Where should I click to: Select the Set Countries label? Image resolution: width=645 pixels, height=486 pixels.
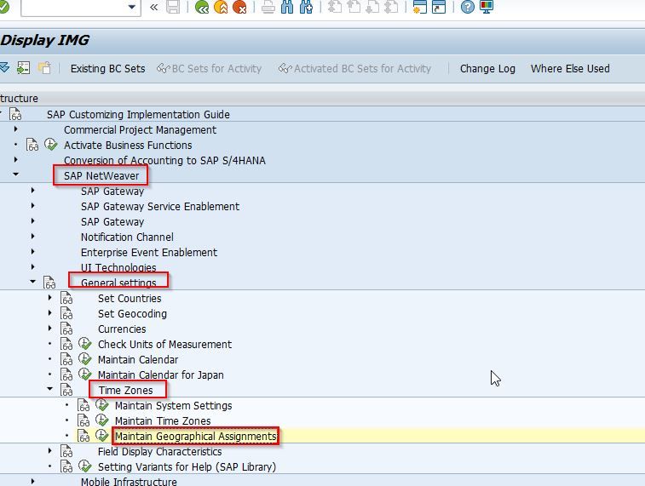pyautogui.click(x=130, y=299)
